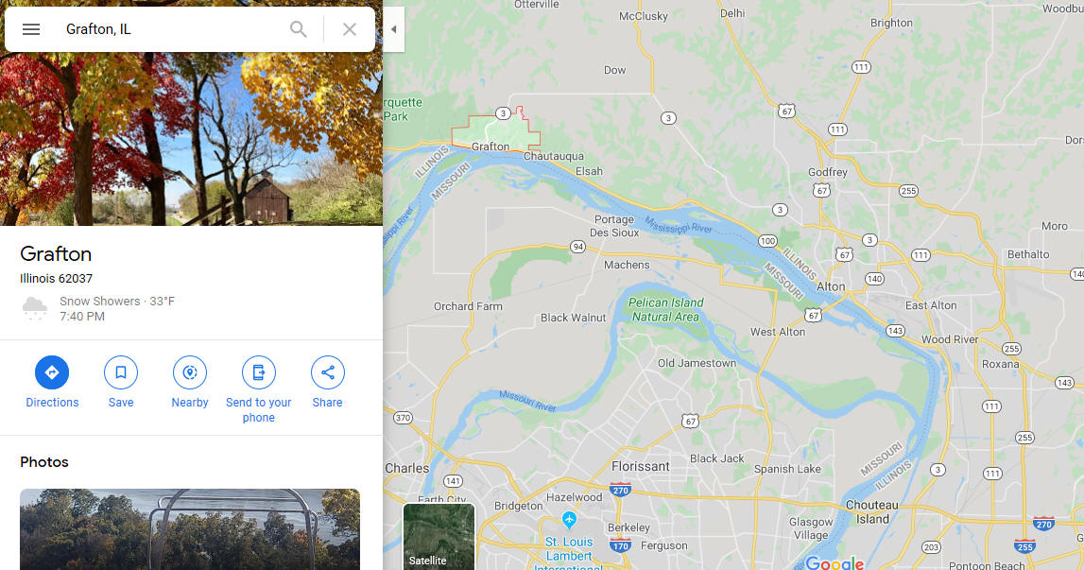
Task: Open the hamburger menu
Action: pyautogui.click(x=31, y=29)
